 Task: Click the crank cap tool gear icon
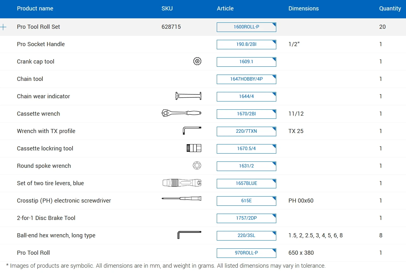[x=197, y=61]
